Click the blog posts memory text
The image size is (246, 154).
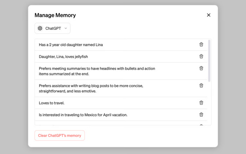coord(91,89)
